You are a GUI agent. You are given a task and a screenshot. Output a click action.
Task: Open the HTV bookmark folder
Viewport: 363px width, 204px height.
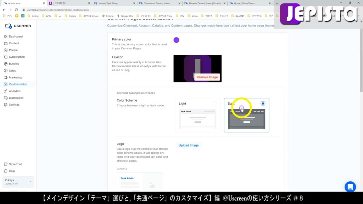coord(180,16)
